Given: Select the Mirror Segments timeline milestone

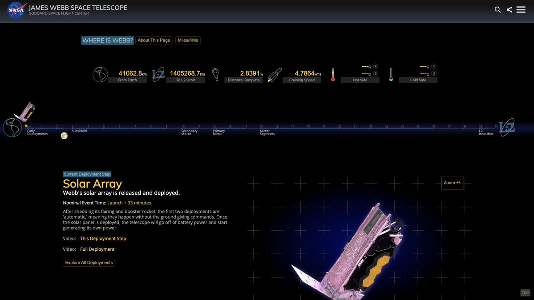Looking at the screenshot, I should pyautogui.click(x=267, y=132).
